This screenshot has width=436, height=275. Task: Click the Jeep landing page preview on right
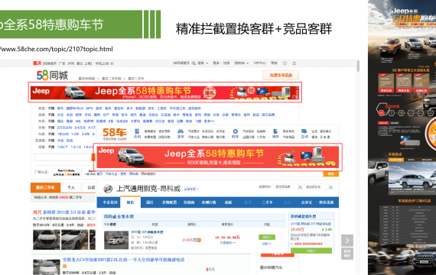402,137
